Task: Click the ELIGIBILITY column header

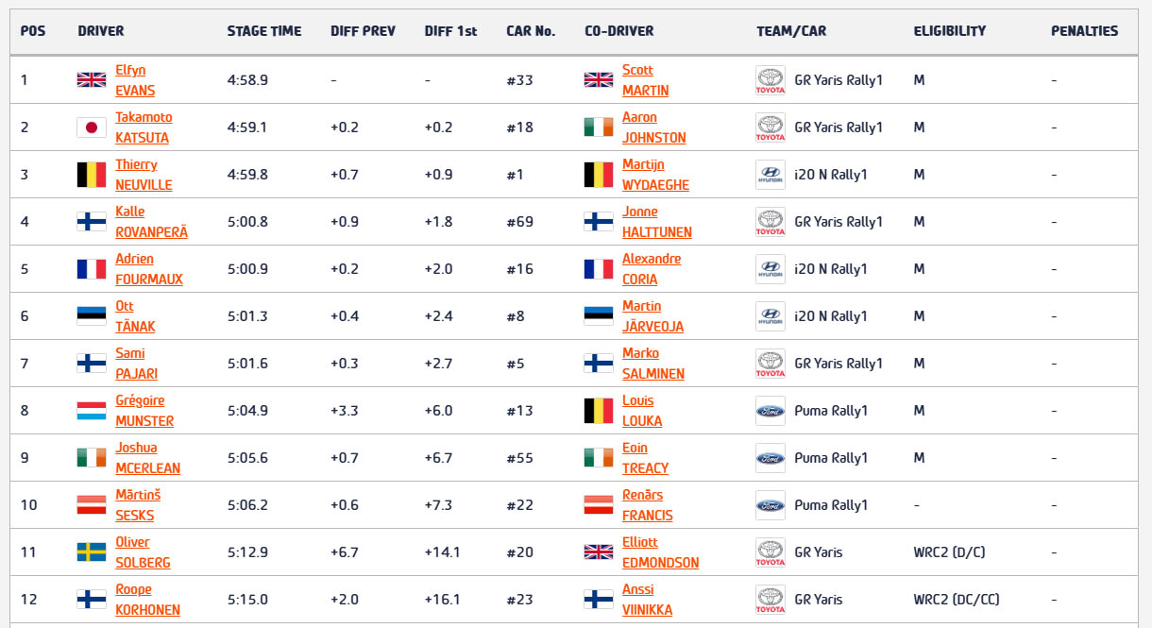Action: coord(949,31)
